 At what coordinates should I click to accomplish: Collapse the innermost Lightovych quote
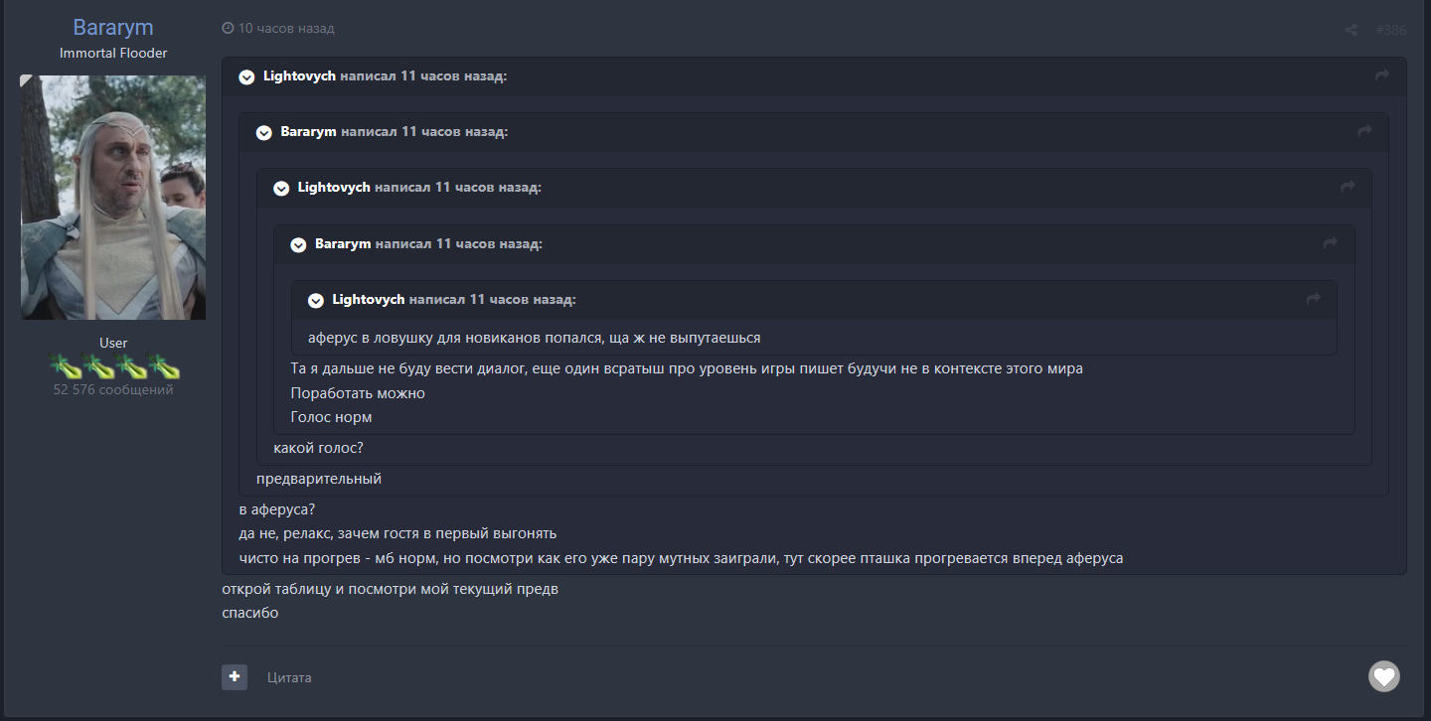pyautogui.click(x=316, y=301)
